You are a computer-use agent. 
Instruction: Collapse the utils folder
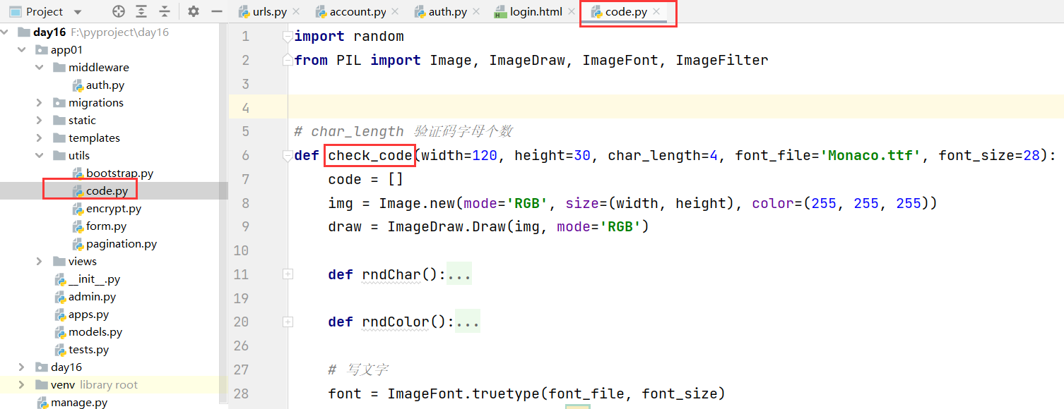point(40,156)
